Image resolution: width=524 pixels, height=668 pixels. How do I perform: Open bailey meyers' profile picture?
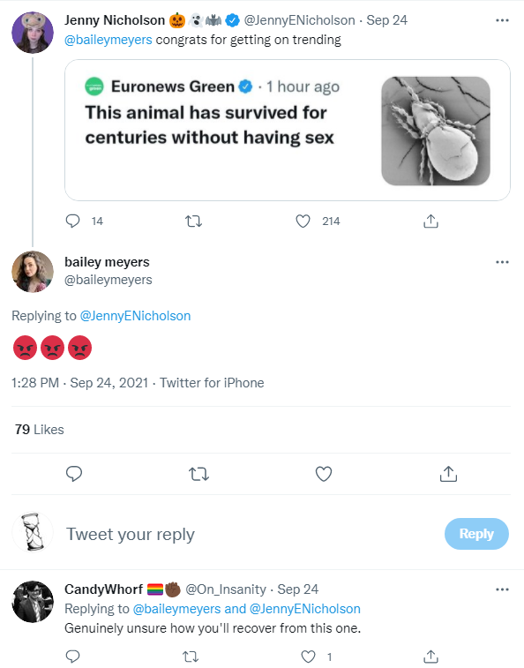click(33, 272)
